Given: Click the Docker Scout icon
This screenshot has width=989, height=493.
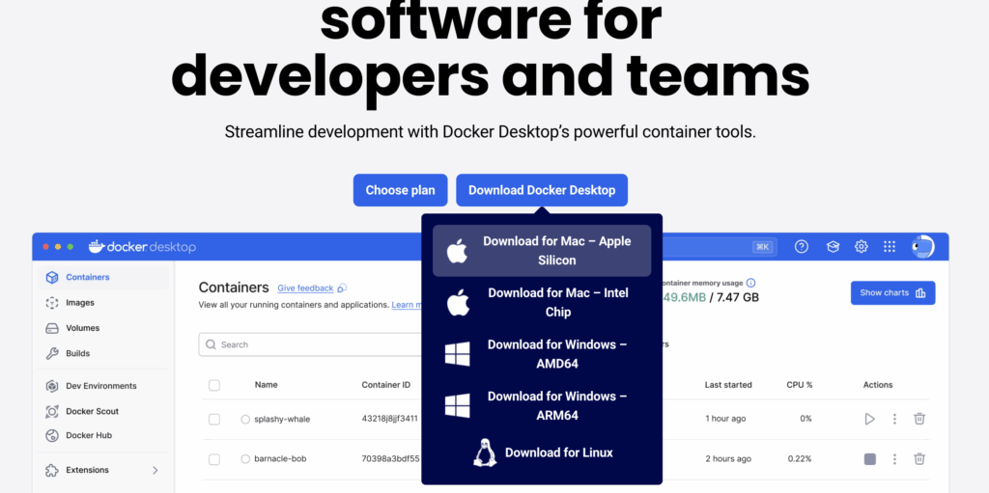Looking at the screenshot, I should tap(52, 411).
